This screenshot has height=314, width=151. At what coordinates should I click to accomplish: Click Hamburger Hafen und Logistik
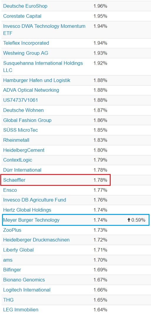pos(37,80)
